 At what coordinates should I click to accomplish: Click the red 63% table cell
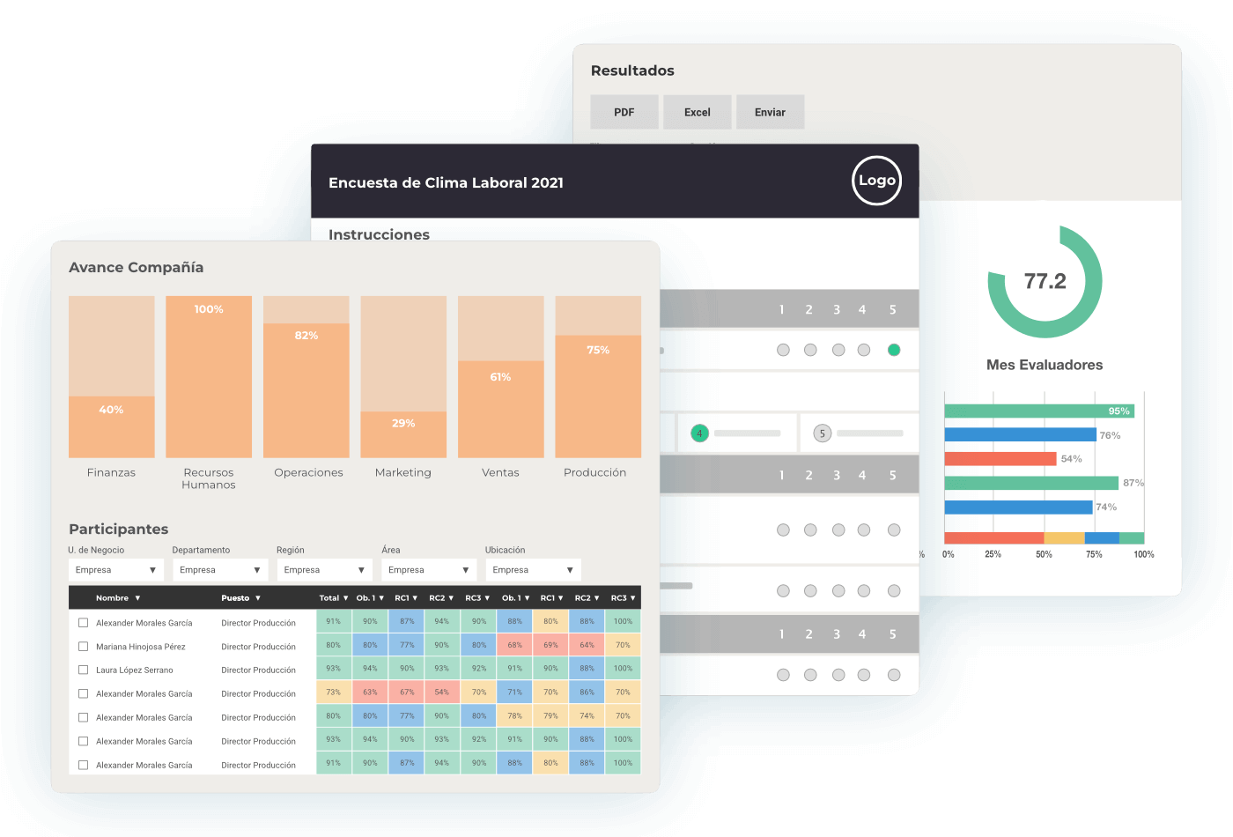pos(370,692)
